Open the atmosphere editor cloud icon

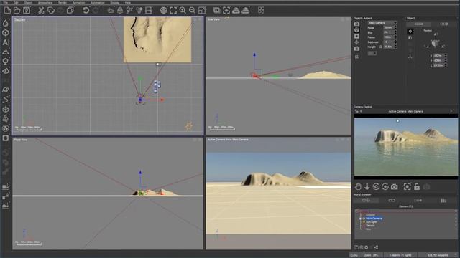tap(111, 11)
